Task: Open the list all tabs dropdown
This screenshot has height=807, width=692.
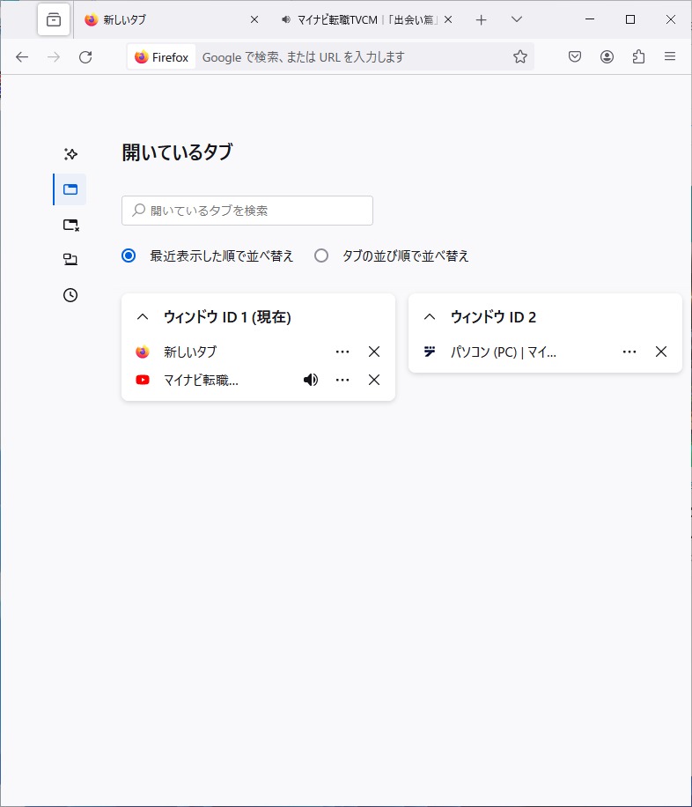Action: click(x=517, y=20)
